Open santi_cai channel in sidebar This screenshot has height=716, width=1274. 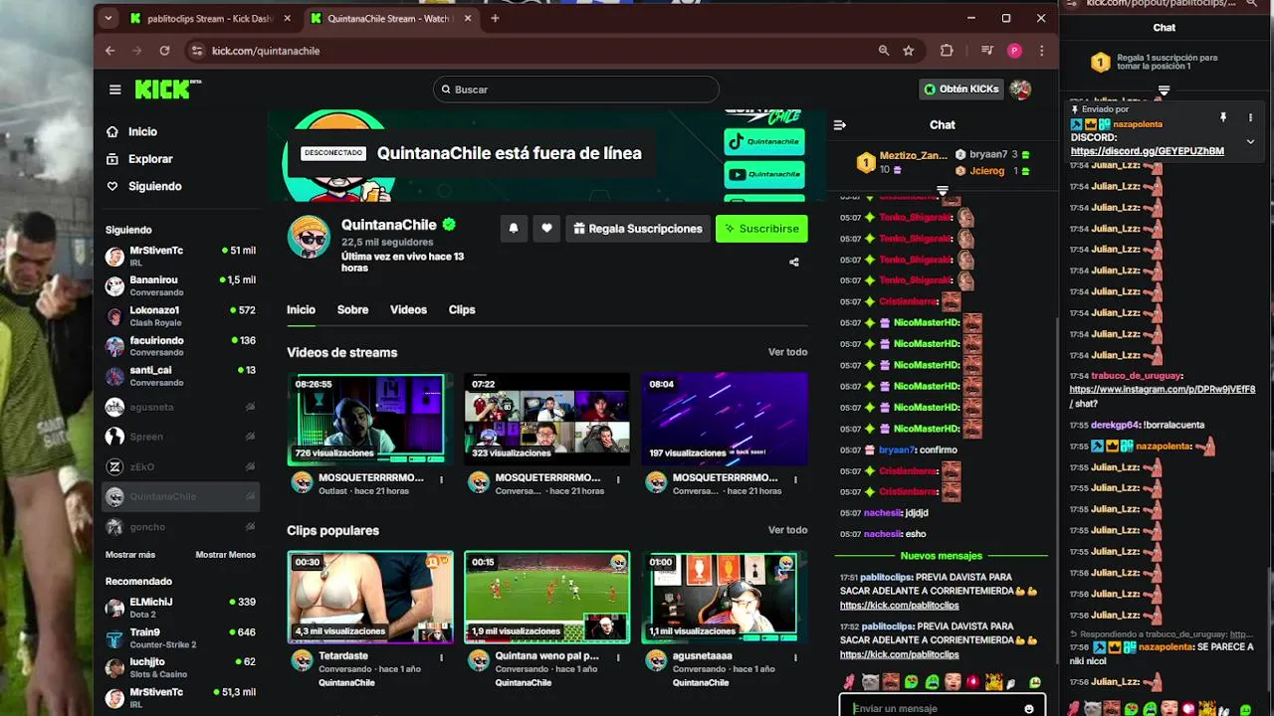[181, 375]
